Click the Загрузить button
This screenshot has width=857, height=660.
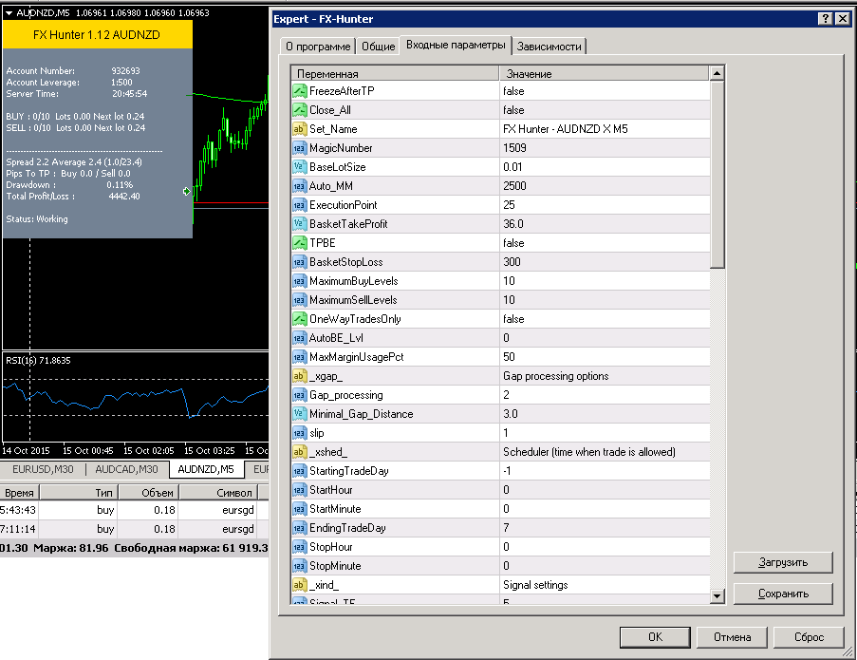pyautogui.click(x=783, y=562)
